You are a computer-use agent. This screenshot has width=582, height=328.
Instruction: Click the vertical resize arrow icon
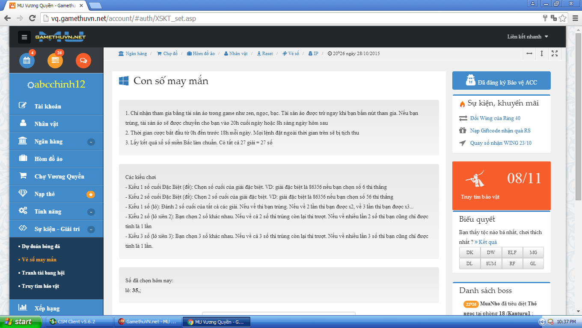click(x=542, y=53)
